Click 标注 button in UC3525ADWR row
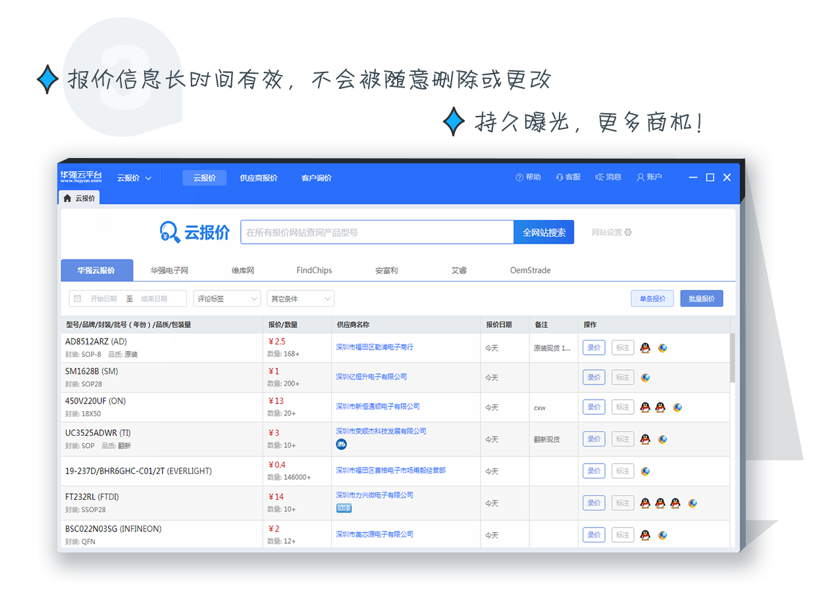 point(623,439)
